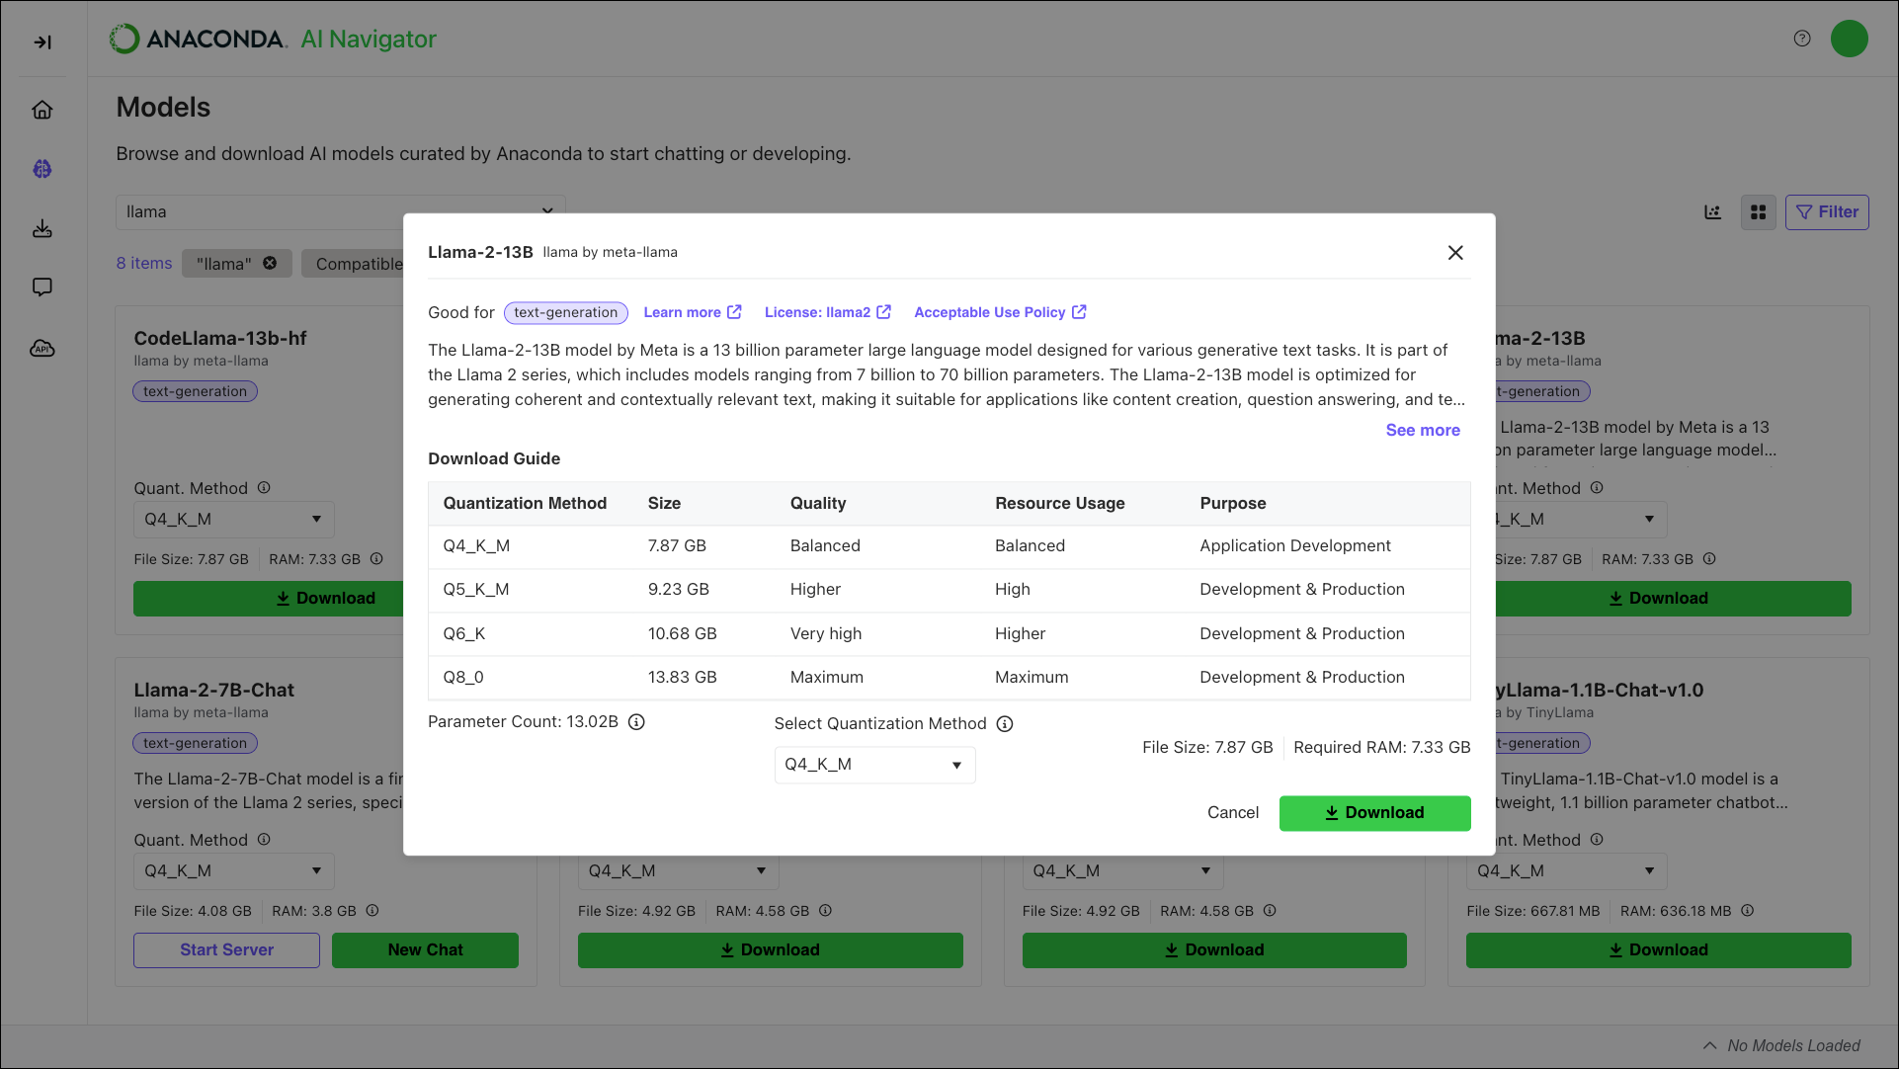This screenshot has width=1899, height=1069.
Task: Open the Filter button
Action: click(x=1826, y=212)
